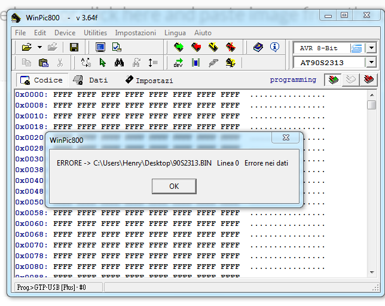Click the 0x0058: address row label
The width and height of the screenshot is (385, 306).
[32, 213]
